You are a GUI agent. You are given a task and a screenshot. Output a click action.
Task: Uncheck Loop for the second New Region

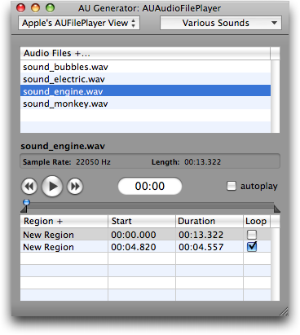tap(252, 247)
